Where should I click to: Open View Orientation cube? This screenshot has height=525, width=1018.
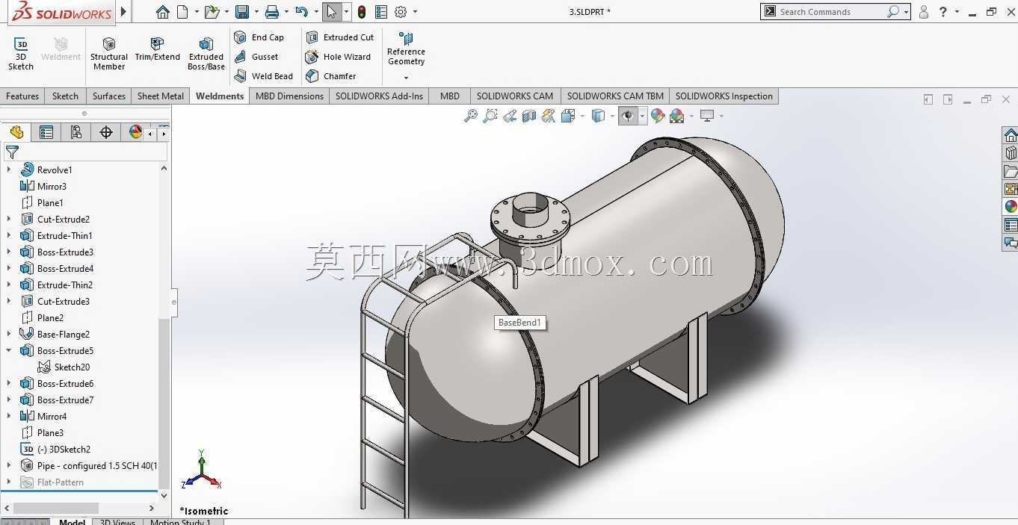coord(568,116)
